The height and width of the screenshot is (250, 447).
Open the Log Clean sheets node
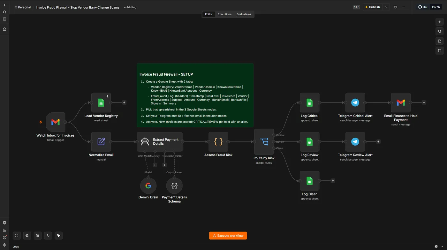[309, 181]
